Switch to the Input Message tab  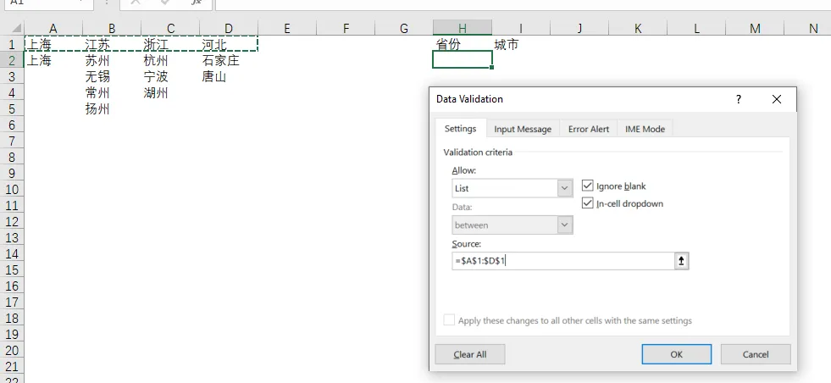click(x=523, y=129)
